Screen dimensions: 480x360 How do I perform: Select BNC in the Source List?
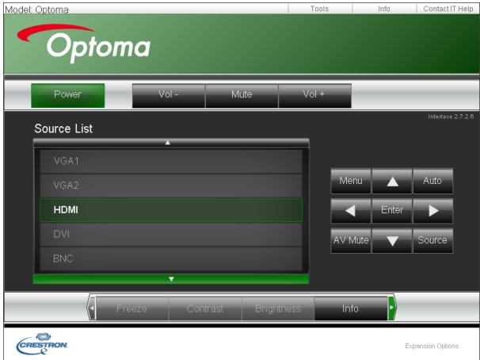(x=171, y=259)
